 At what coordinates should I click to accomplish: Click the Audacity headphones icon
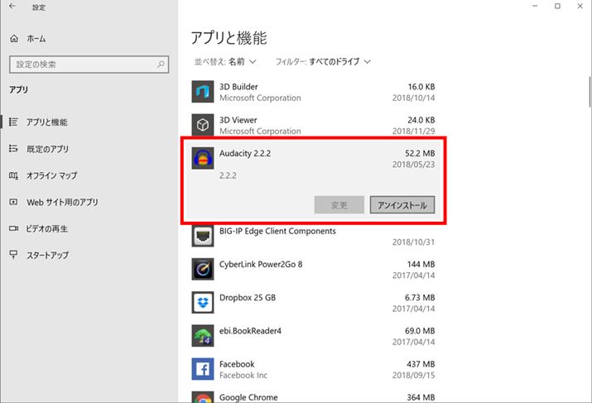[203, 158]
